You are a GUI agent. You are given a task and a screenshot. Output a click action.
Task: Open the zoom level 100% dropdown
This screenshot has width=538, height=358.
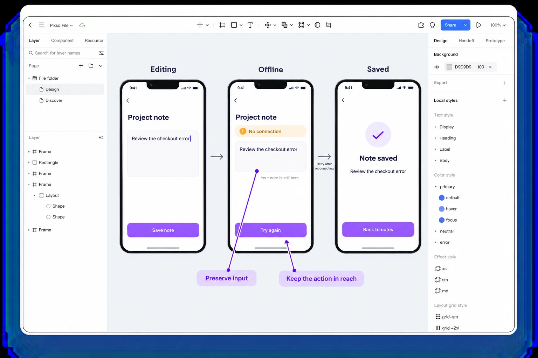click(x=498, y=25)
